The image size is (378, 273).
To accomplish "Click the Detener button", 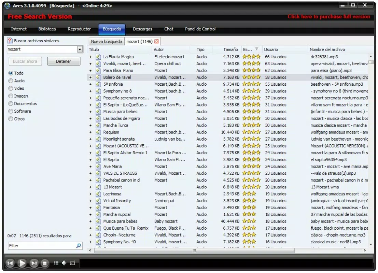I will tap(64, 61).
